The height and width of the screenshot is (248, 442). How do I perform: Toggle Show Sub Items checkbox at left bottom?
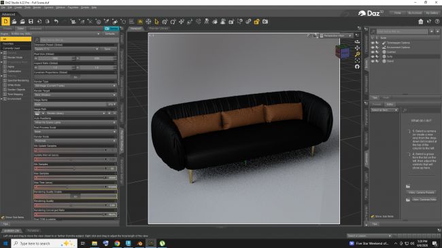3,217
